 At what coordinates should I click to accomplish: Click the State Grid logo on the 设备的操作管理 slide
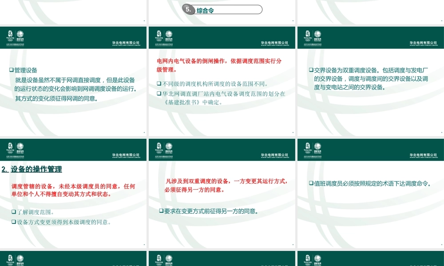(x=20, y=148)
